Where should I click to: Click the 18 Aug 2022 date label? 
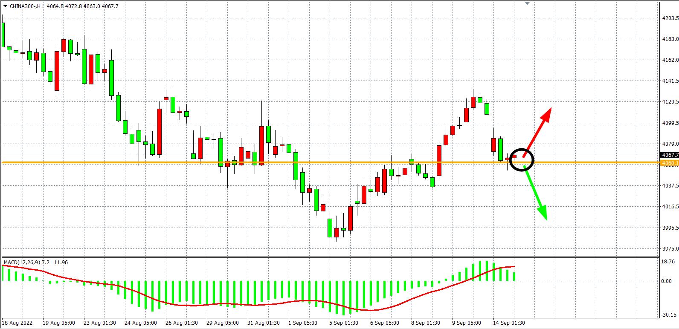[x=17, y=323]
